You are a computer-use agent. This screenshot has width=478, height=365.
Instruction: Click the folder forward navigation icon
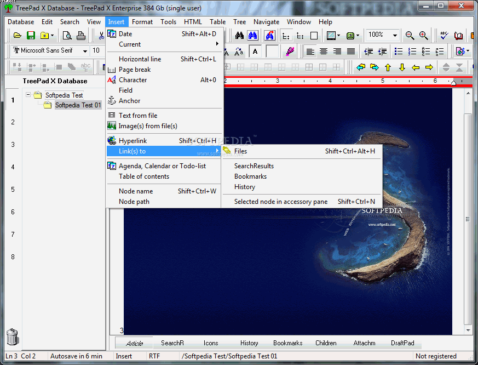coord(375,67)
